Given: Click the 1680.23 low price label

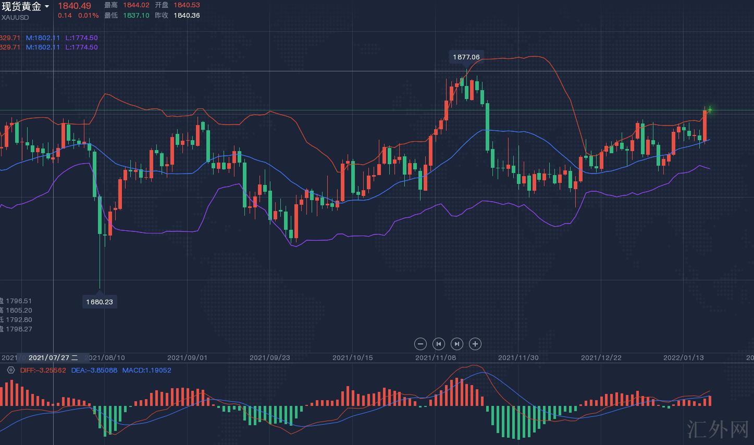Looking at the screenshot, I should click(100, 302).
